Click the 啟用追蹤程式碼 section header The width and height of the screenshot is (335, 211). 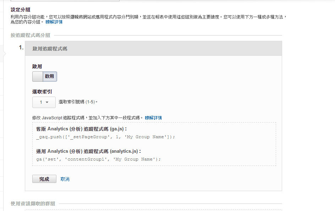(x=153, y=49)
